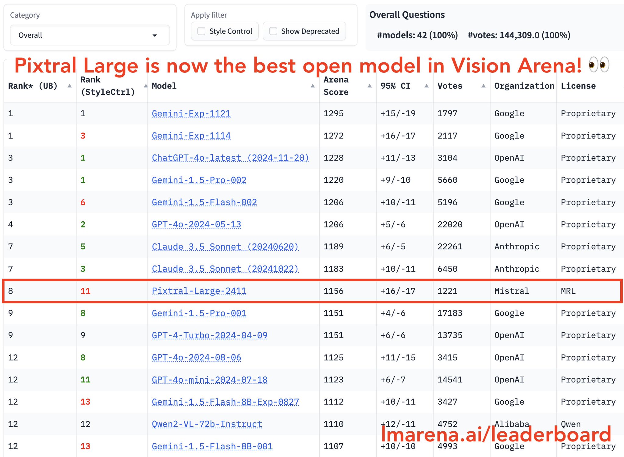The width and height of the screenshot is (624, 457).
Task: Click the MRL license cell
Action: point(568,291)
